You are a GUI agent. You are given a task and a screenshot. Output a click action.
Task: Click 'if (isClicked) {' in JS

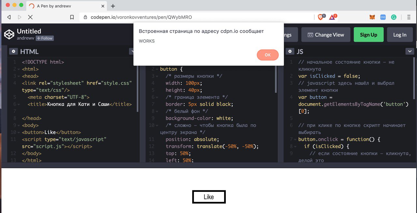[326, 146]
